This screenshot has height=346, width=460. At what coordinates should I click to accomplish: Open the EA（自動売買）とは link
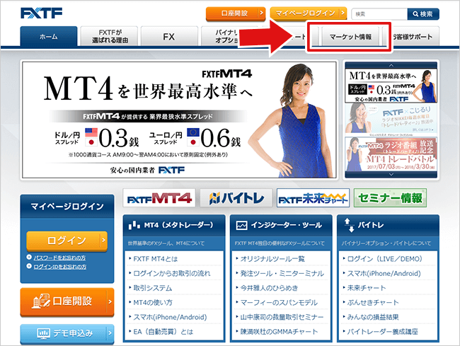coord(163,332)
